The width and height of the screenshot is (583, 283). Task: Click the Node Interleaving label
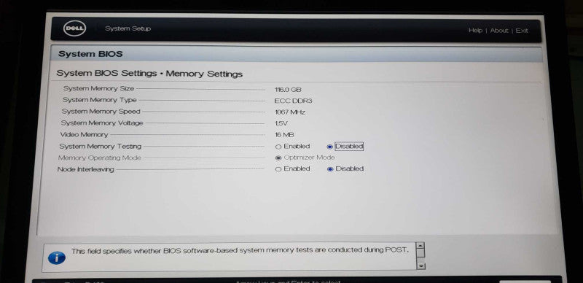pyautogui.click(x=85, y=169)
